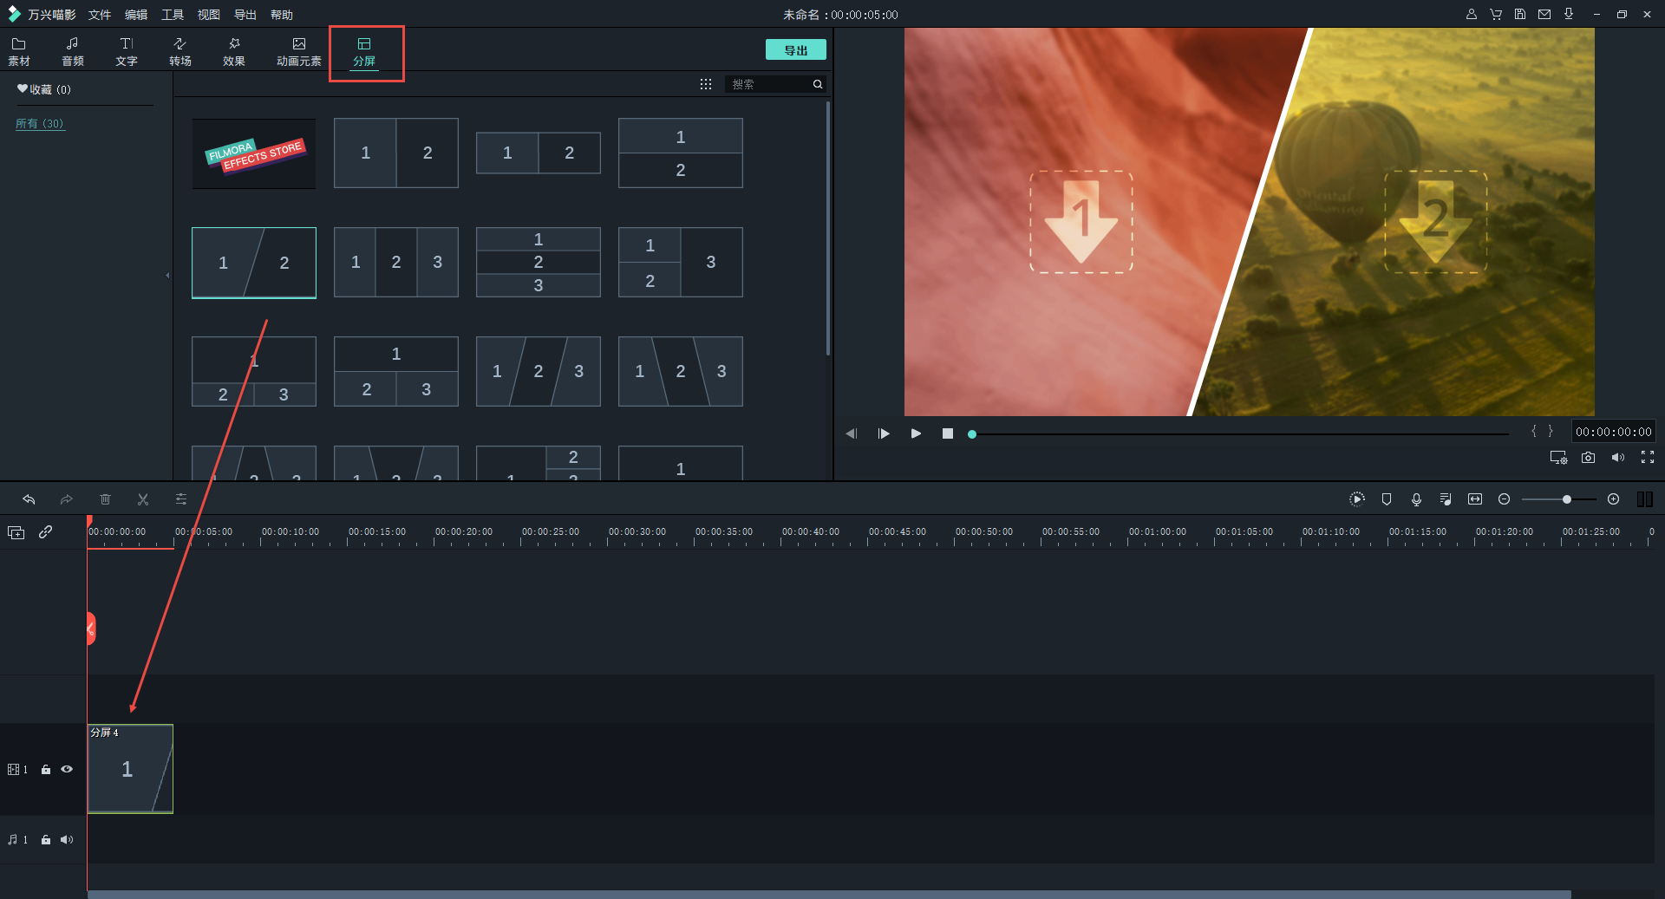
Task: Select the layout with 1, 2 stacked left and 3 right
Action: [x=681, y=263]
